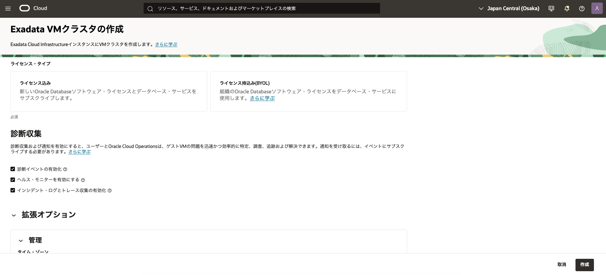
Task: Collapse the 管理 section
Action: (21, 241)
